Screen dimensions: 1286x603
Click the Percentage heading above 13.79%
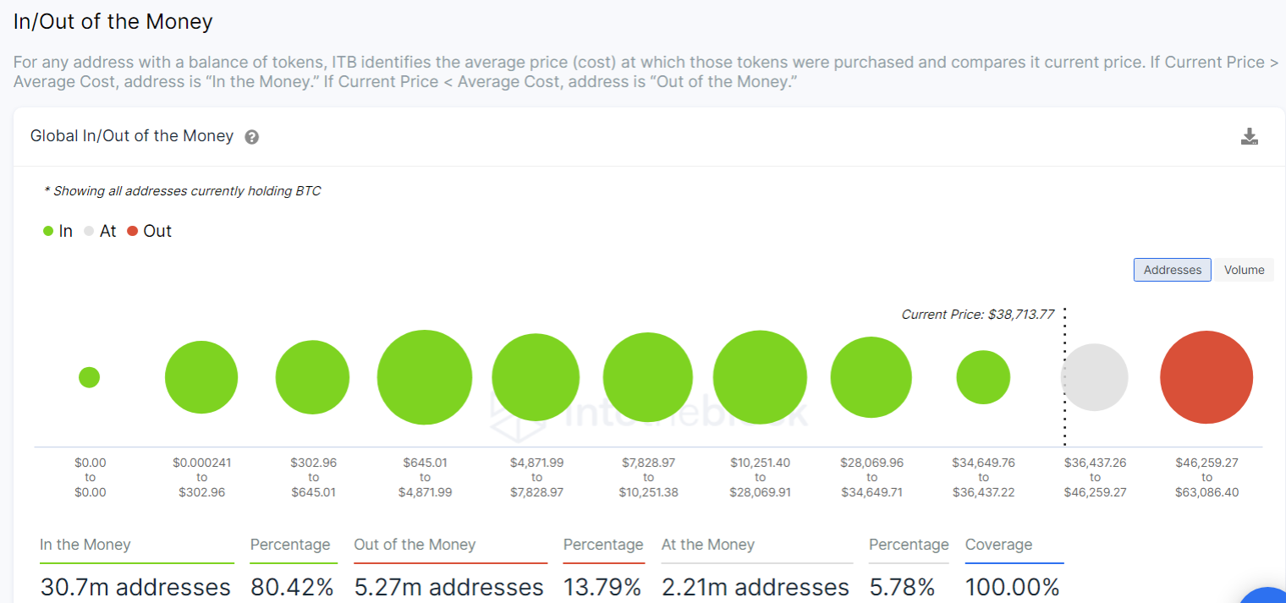pos(603,545)
